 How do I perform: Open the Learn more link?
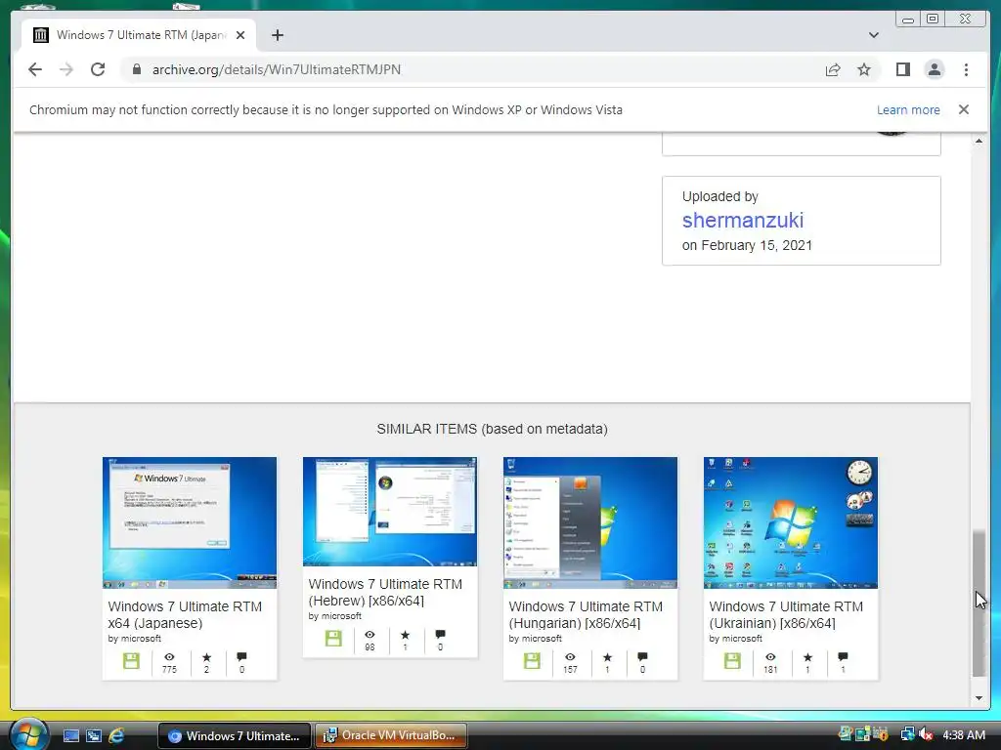(908, 109)
